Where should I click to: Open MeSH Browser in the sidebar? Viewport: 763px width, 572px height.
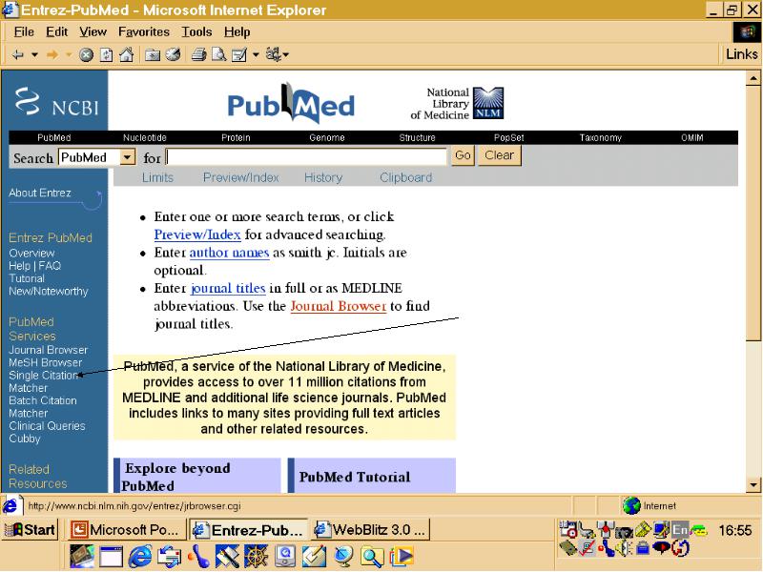(x=45, y=362)
